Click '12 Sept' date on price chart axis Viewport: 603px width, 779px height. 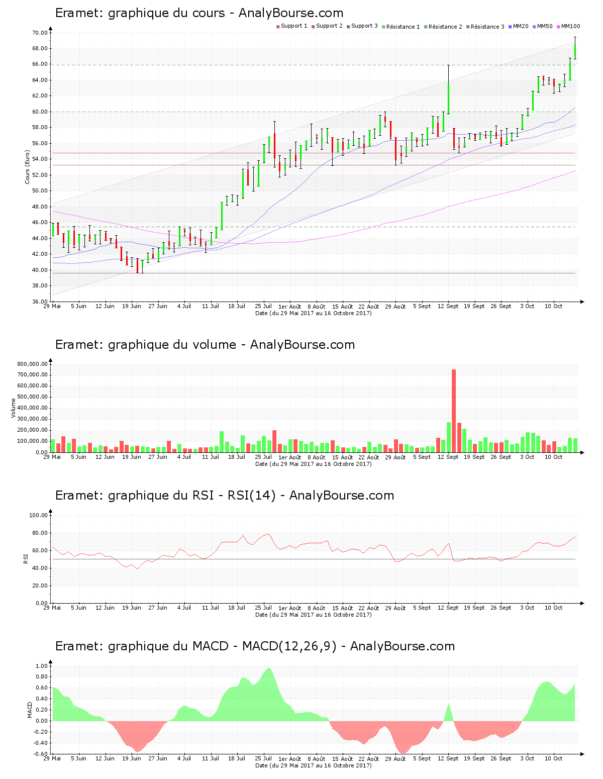[x=448, y=306]
